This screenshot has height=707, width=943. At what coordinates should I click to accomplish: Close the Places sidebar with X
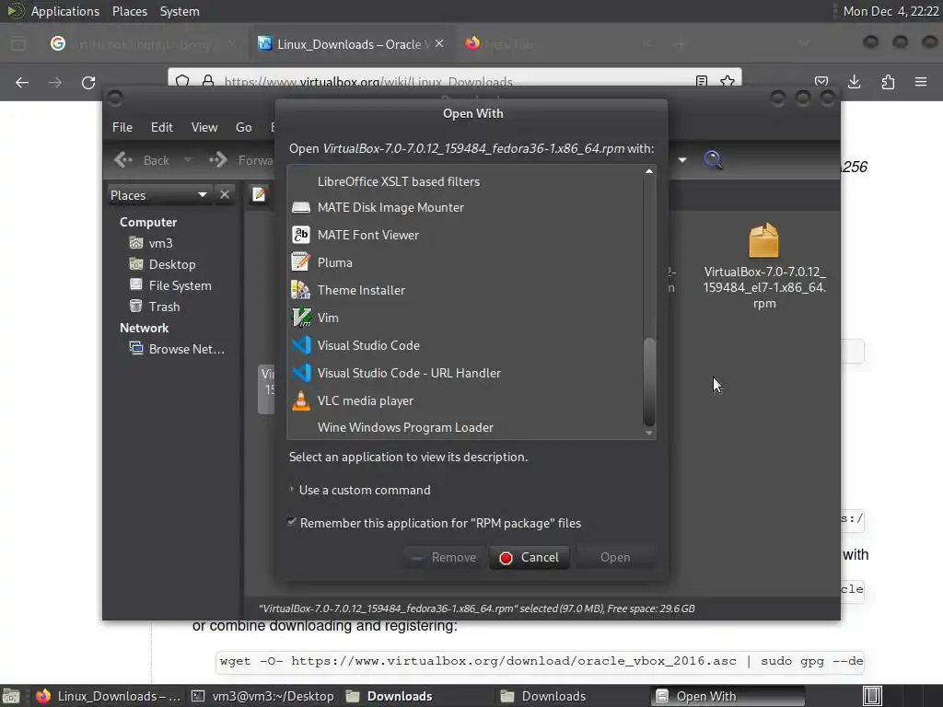225,195
